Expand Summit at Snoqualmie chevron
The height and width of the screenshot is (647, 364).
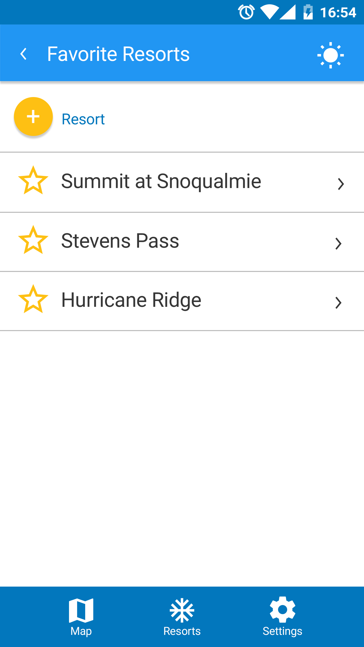coord(341,184)
